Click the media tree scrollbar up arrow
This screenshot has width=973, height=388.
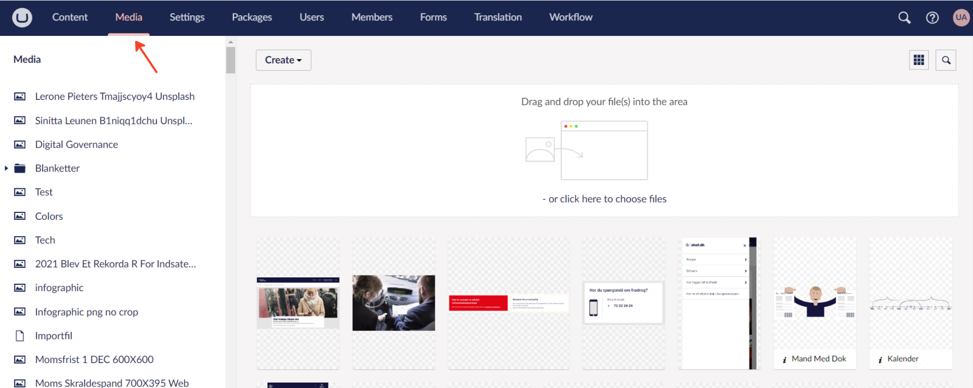230,42
